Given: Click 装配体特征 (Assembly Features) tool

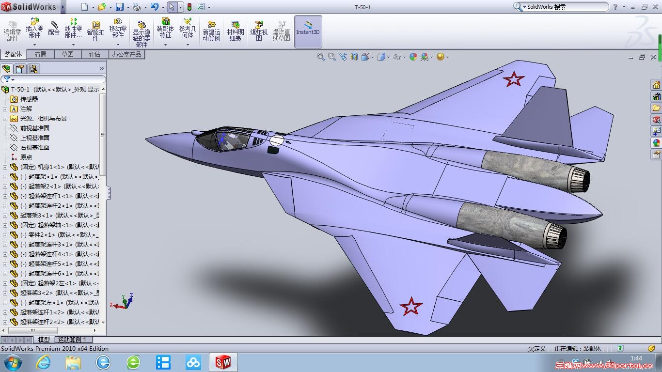Looking at the screenshot, I should 165,29.
